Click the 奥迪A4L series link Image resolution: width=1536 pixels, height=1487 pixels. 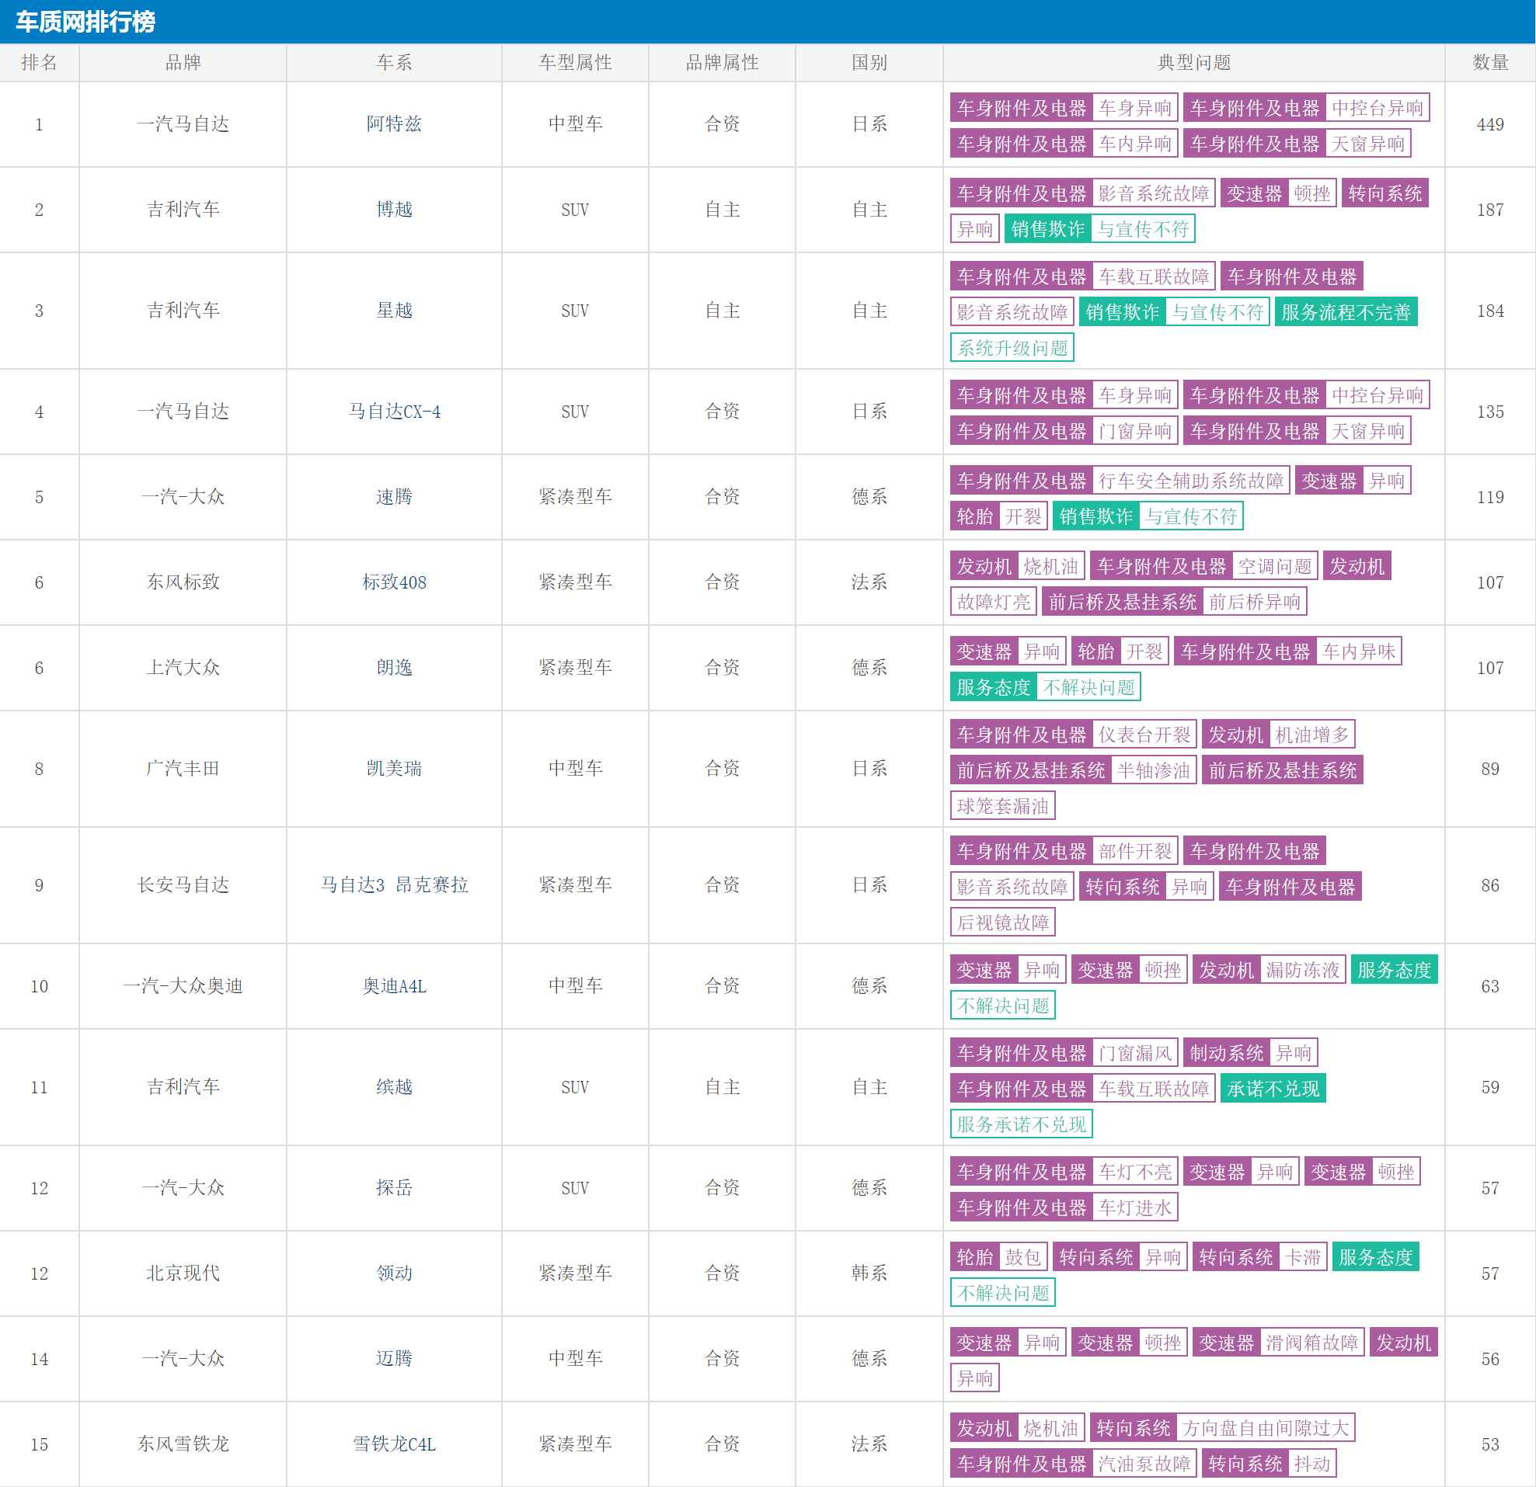coord(393,986)
